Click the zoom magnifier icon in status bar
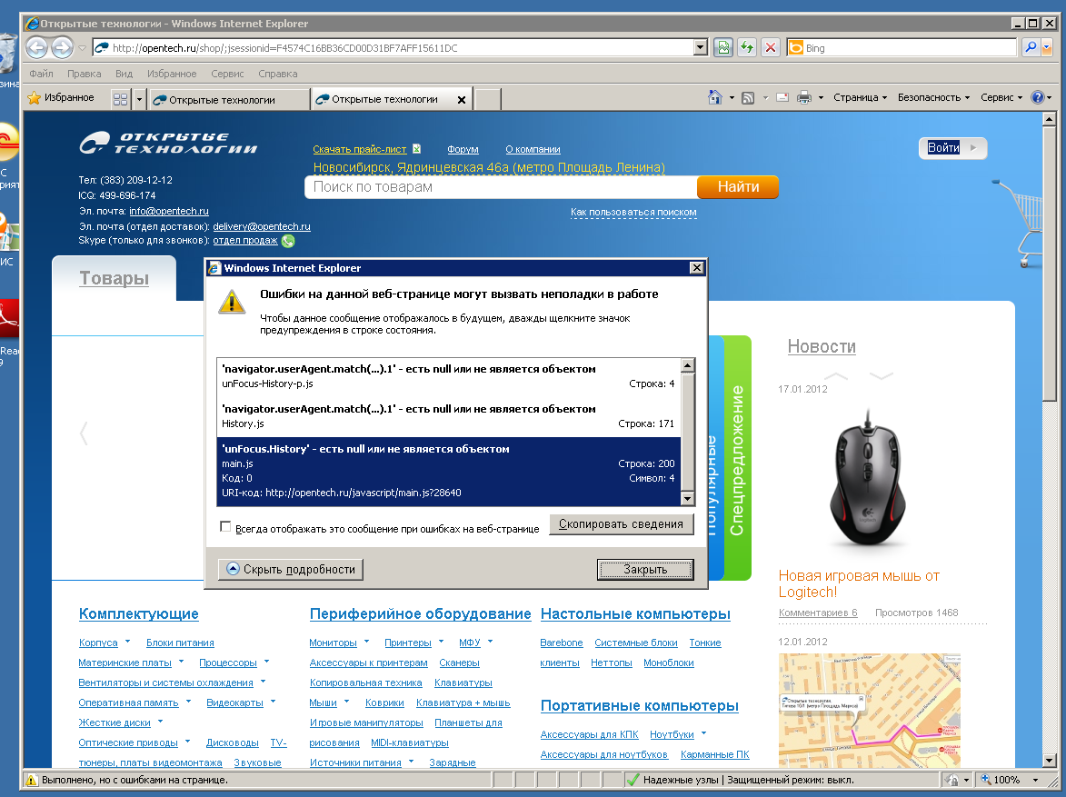1066x797 pixels. click(985, 780)
